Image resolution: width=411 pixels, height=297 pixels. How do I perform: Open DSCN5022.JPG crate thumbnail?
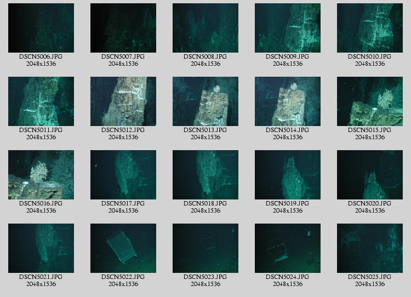point(123,248)
